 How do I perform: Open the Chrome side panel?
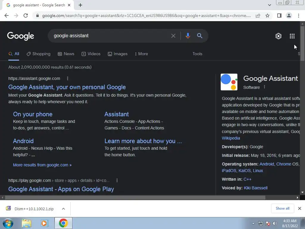279,16
